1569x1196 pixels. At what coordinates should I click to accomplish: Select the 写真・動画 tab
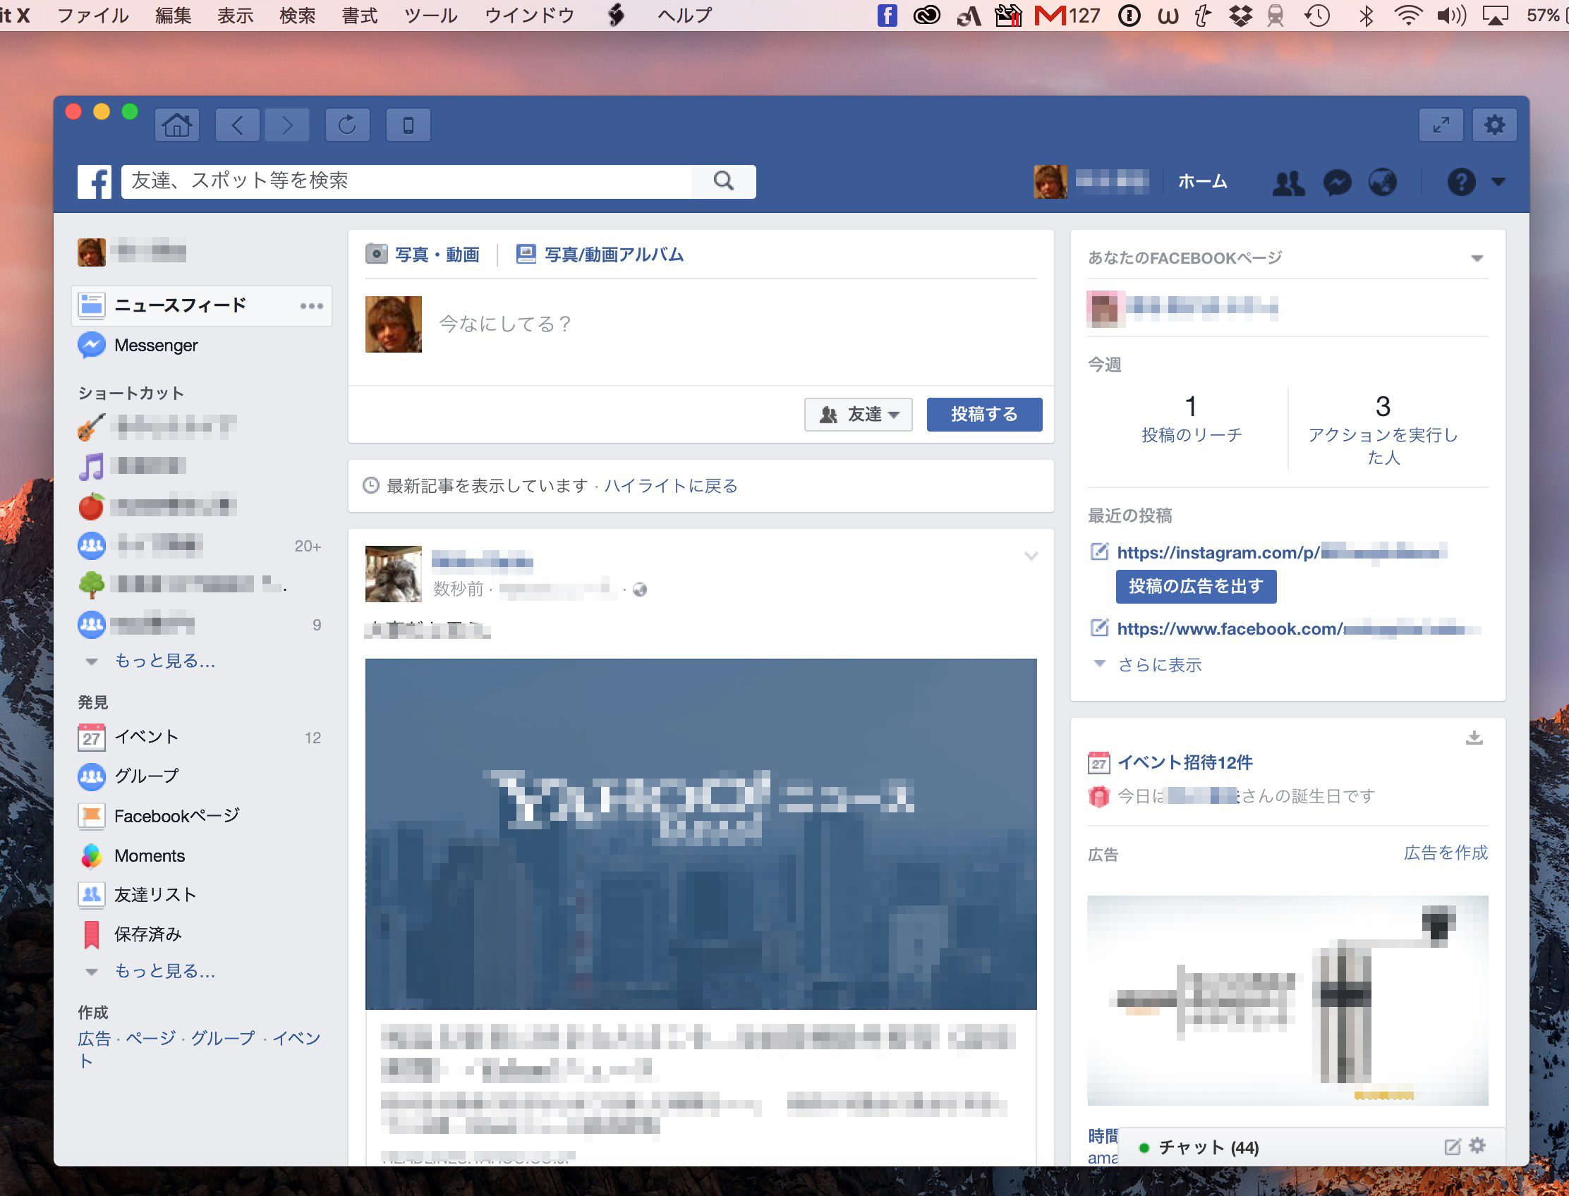pyautogui.click(x=423, y=255)
